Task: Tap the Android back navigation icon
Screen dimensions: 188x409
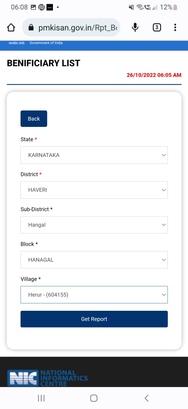Action: pyautogui.click(x=147, y=398)
